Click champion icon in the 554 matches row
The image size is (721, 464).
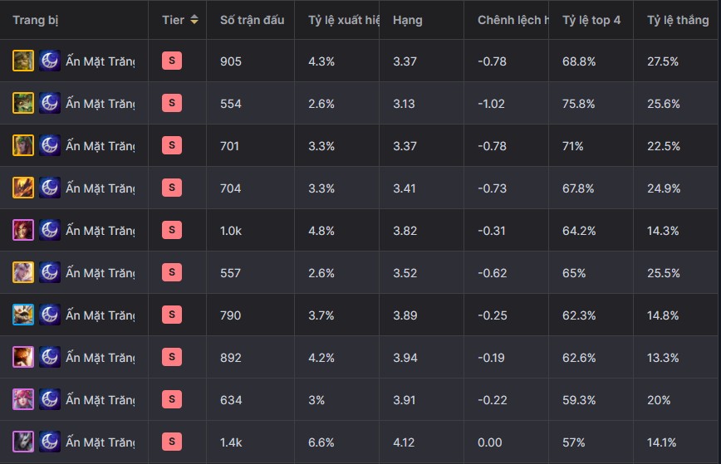(x=23, y=104)
